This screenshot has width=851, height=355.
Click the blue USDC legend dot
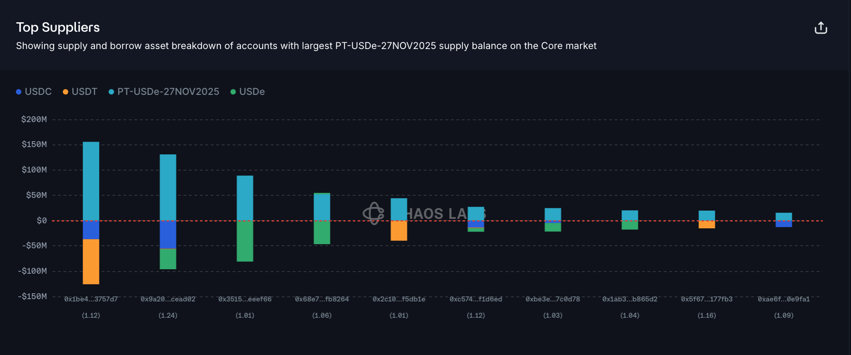[19, 92]
